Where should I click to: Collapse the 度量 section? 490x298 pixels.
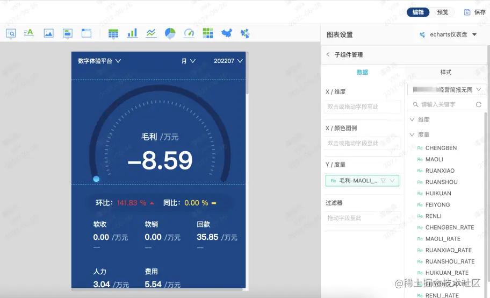click(412, 134)
